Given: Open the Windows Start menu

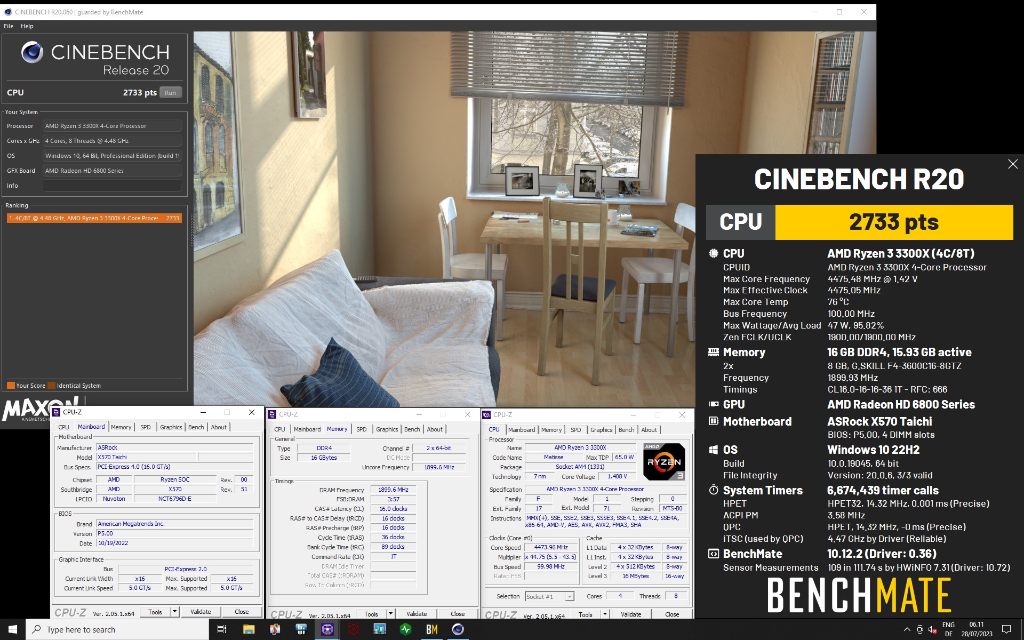Looking at the screenshot, I should [13, 629].
